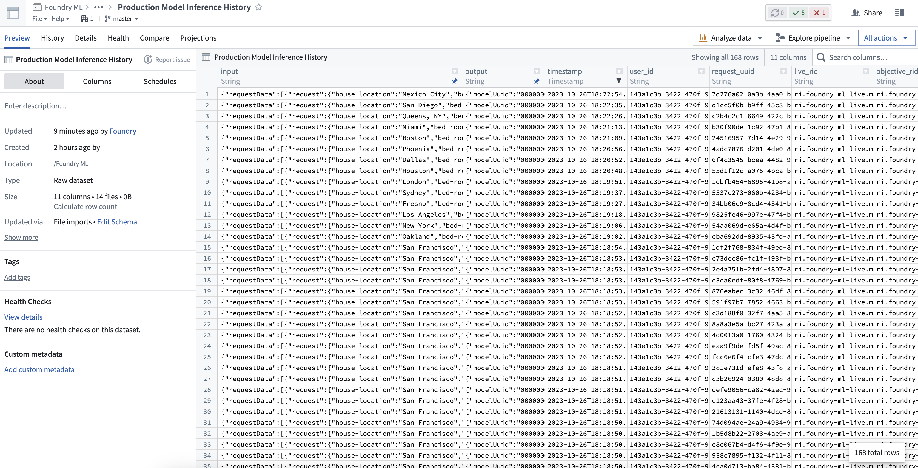This screenshot has height=468, width=918.
Task: Switch to the Compare tab
Action: pos(154,38)
